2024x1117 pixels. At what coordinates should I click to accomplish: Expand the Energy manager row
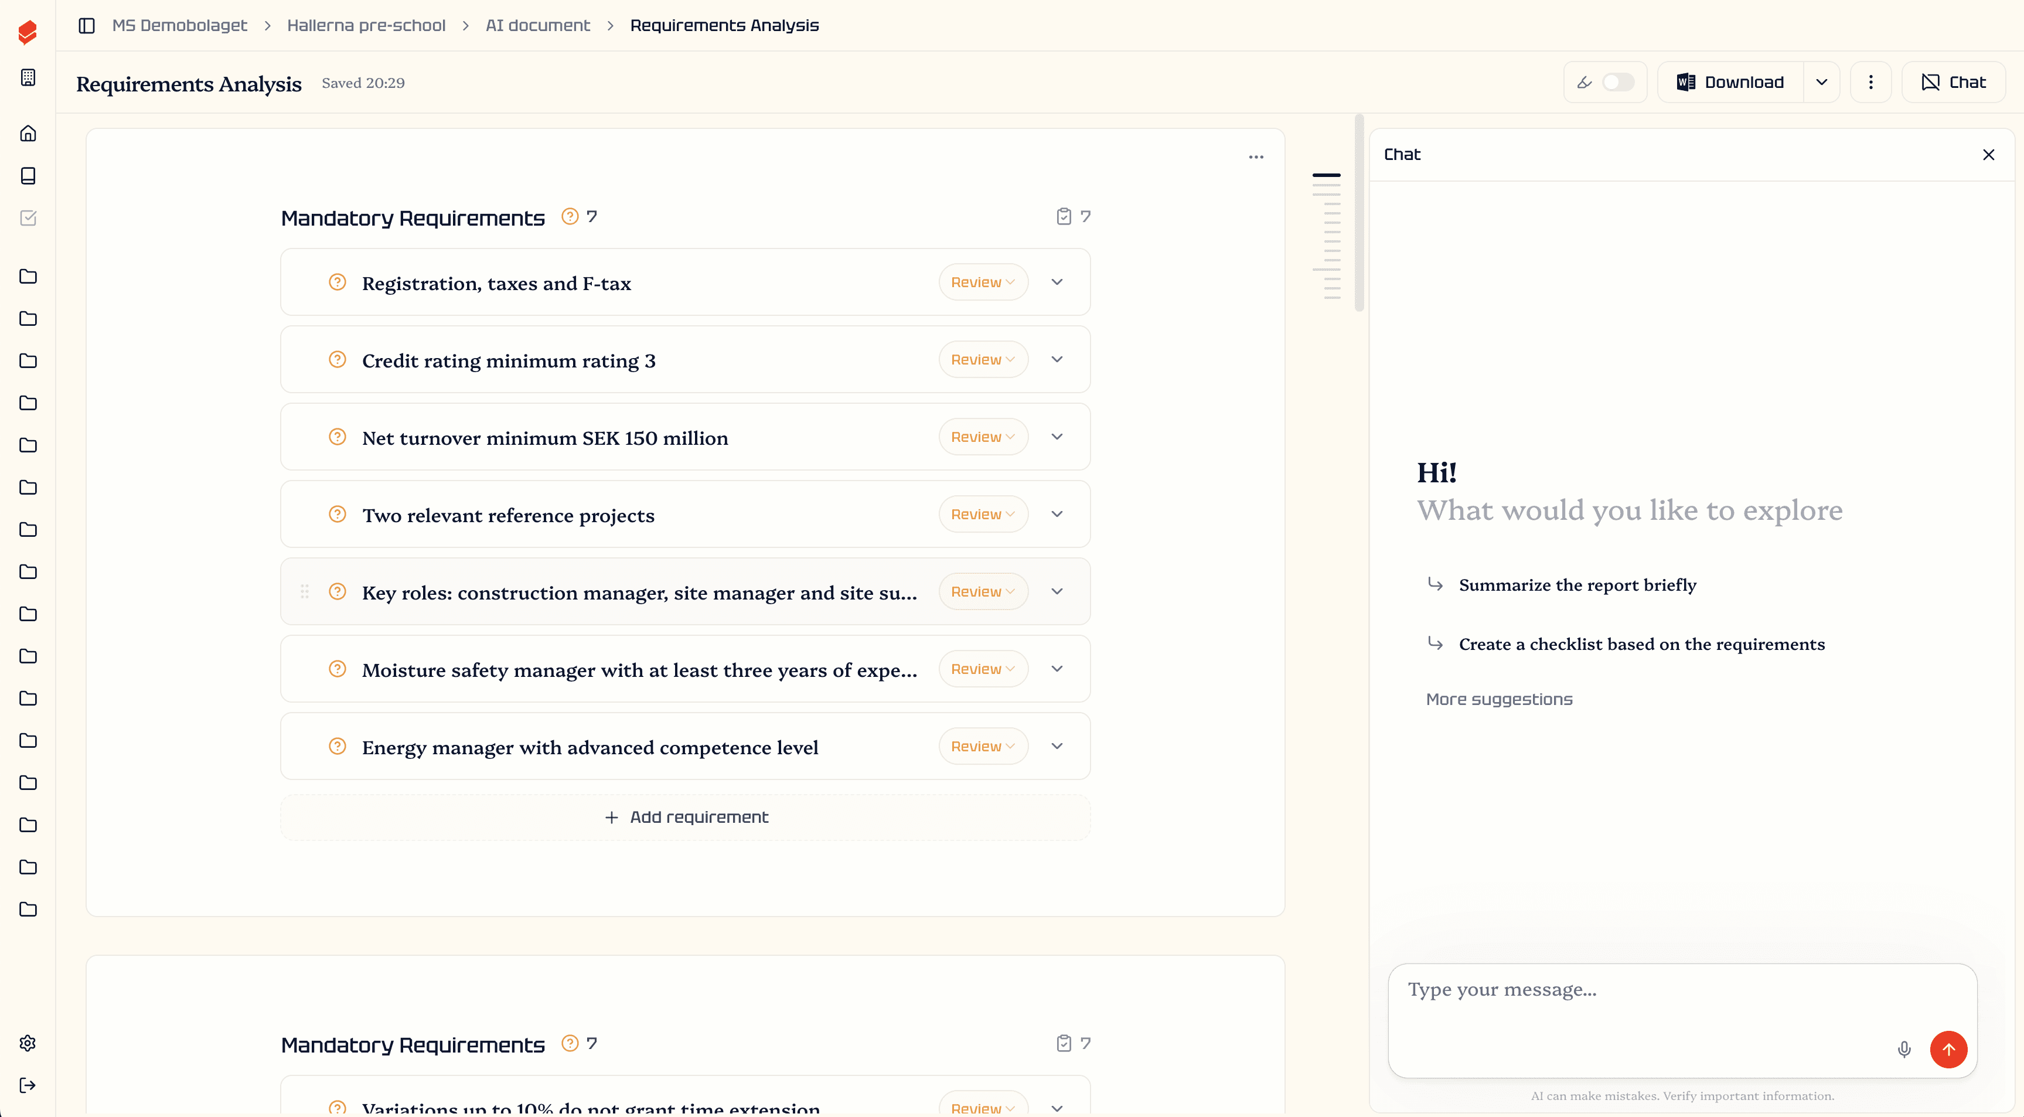click(x=1057, y=746)
